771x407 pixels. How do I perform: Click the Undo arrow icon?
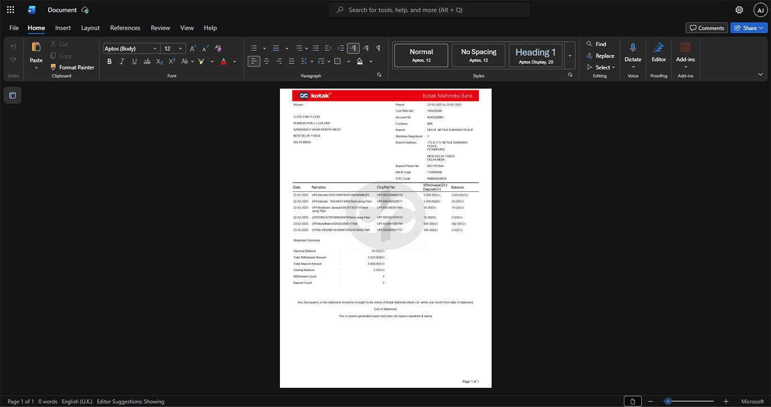coord(14,46)
